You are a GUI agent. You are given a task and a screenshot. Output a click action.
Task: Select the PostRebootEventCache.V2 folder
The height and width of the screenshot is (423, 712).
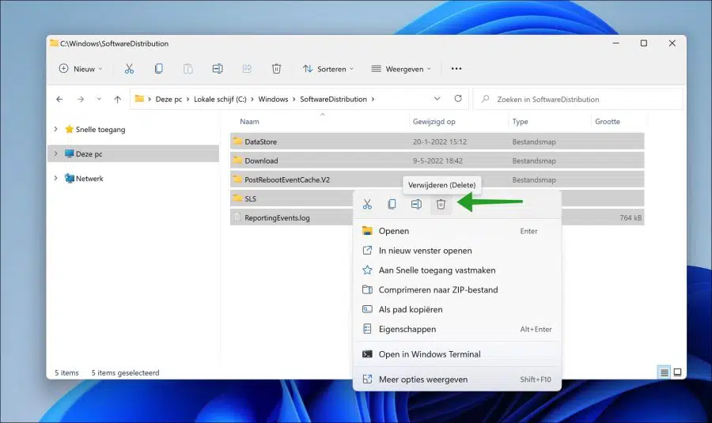pos(287,179)
